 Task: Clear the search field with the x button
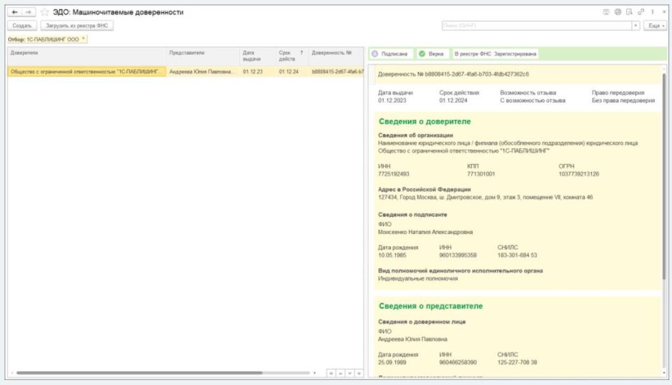pos(635,26)
